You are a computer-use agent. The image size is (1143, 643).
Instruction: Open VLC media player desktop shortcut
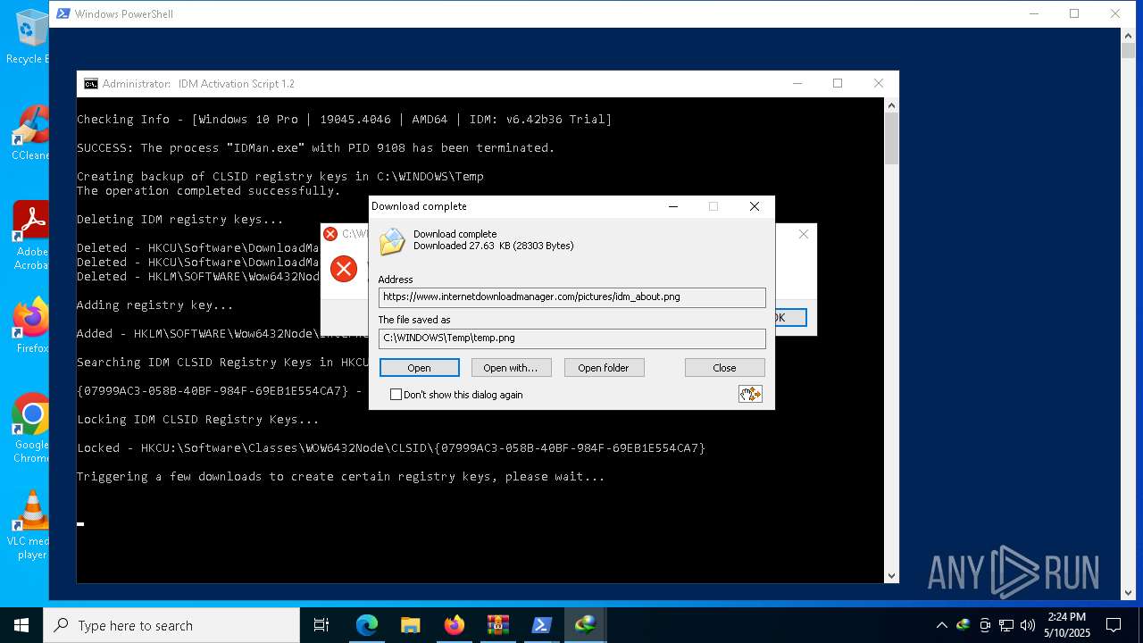point(30,525)
